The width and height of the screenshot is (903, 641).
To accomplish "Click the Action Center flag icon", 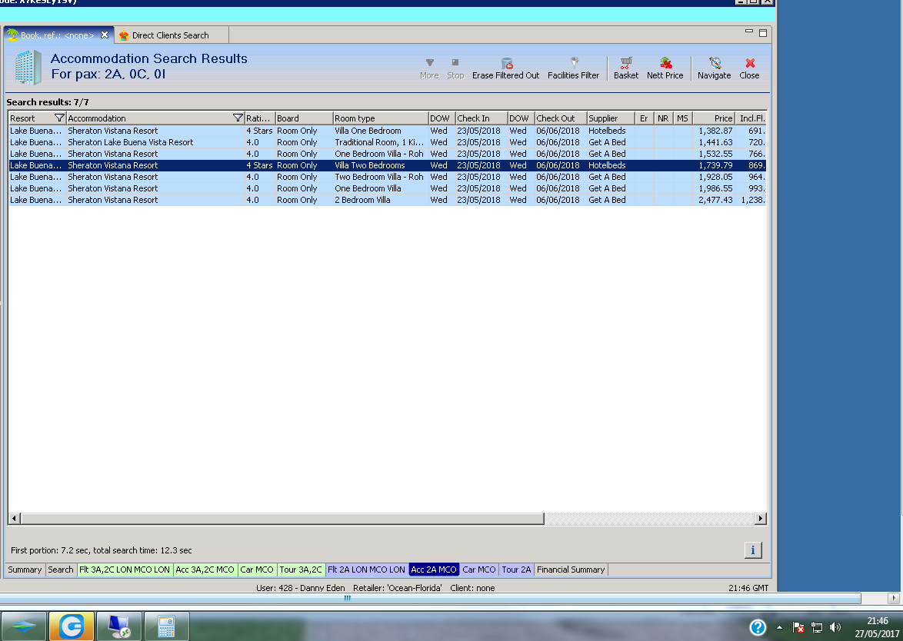I will point(798,627).
